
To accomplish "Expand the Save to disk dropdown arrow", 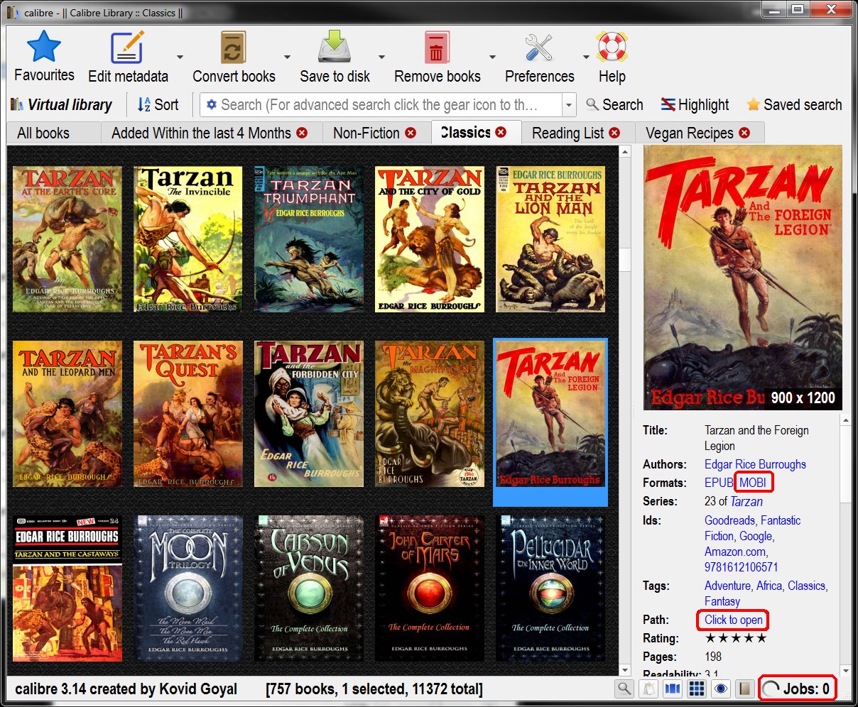I will [381, 57].
